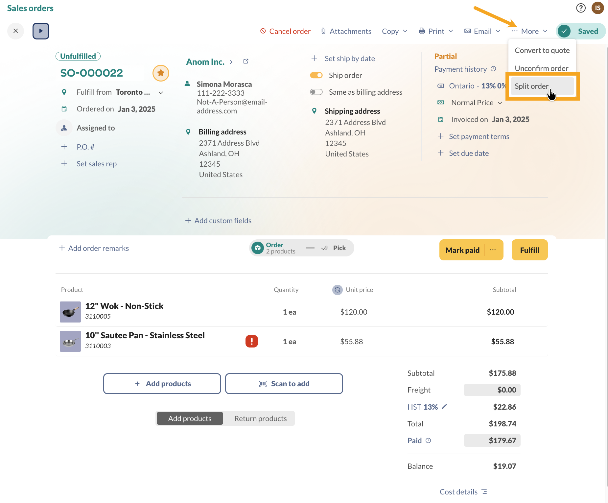Edit HST 13% with pencil icon
608x503 pixels.
tap(444, 407)
